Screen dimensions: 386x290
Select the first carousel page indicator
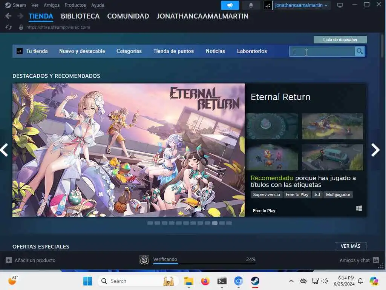150,223
